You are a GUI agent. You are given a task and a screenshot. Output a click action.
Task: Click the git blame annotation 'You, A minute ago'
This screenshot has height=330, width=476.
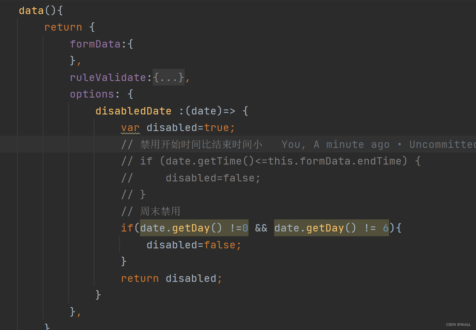tap(335, 144)
